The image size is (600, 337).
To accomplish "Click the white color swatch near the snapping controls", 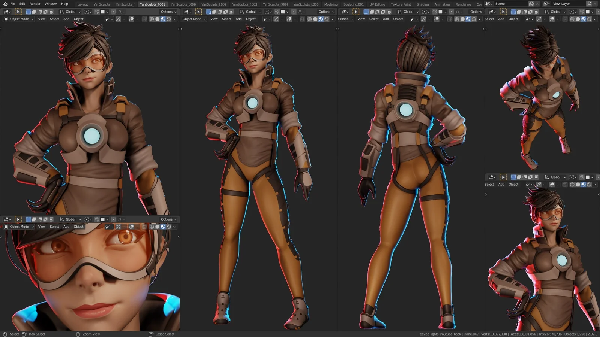I will [102, 12].
